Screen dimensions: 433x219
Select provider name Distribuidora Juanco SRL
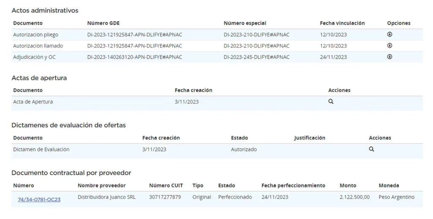[x=107, y=197]
